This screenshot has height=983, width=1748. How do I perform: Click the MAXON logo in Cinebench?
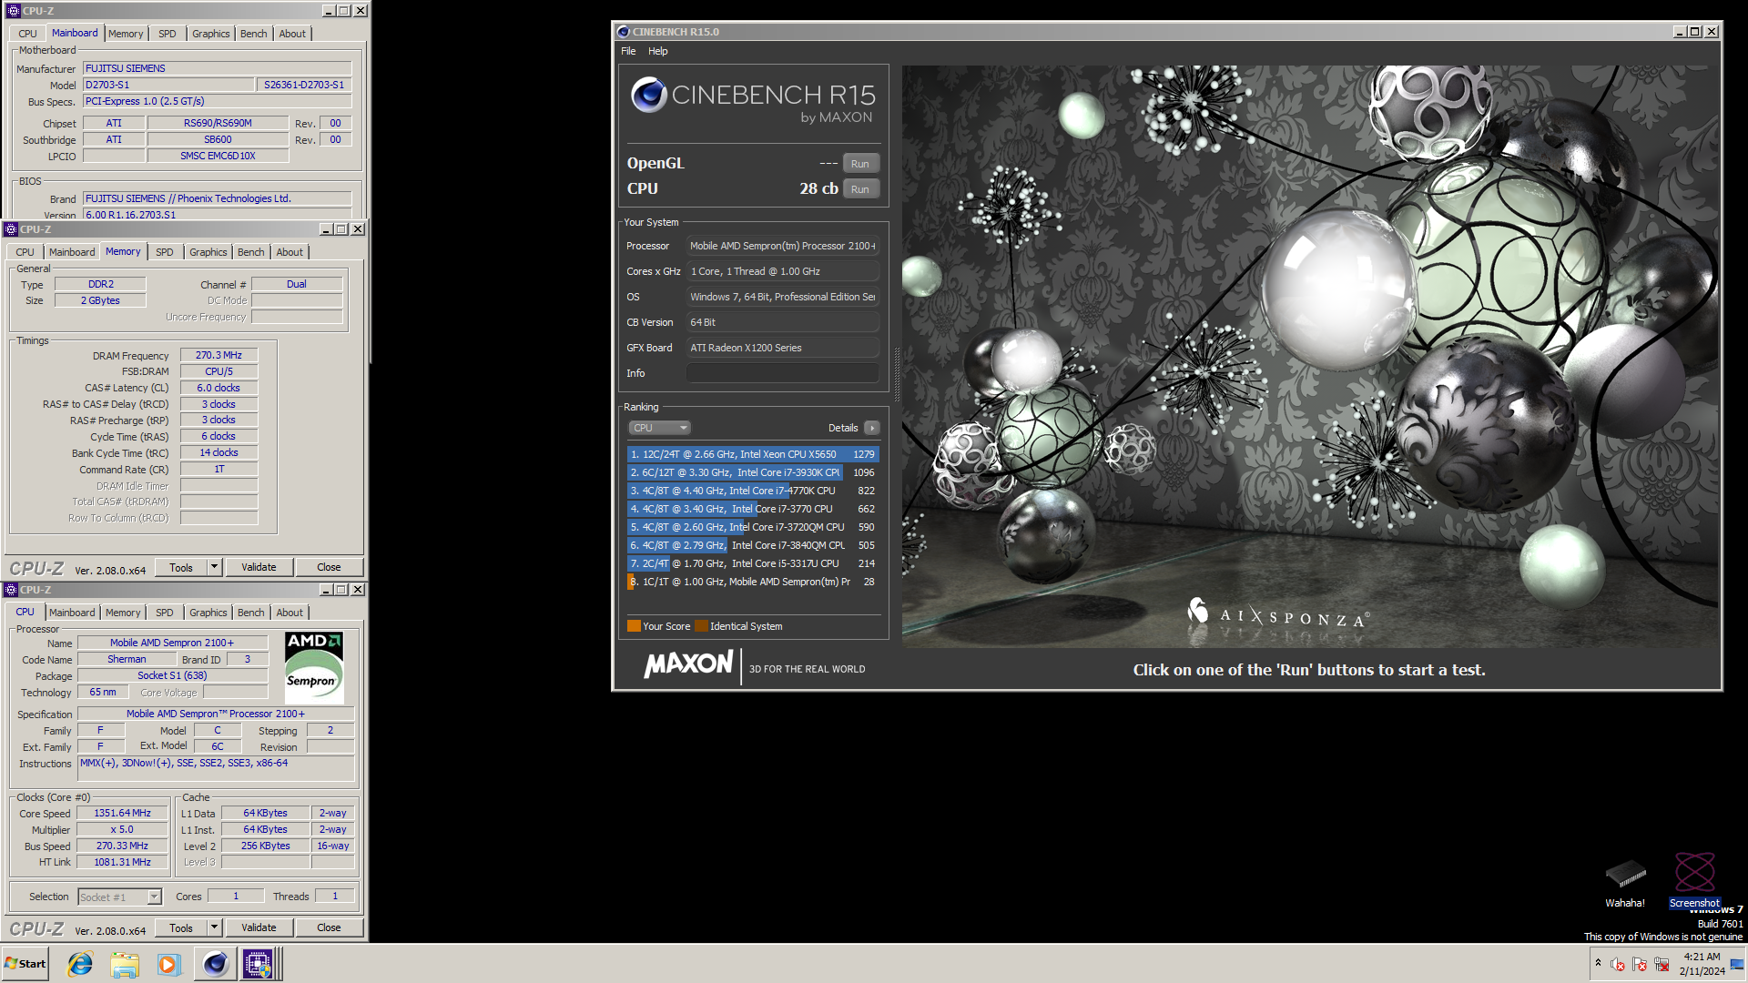click(688, 664)
